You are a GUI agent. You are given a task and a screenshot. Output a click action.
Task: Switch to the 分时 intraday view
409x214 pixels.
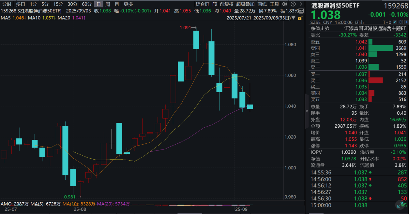tap(7, 4)
